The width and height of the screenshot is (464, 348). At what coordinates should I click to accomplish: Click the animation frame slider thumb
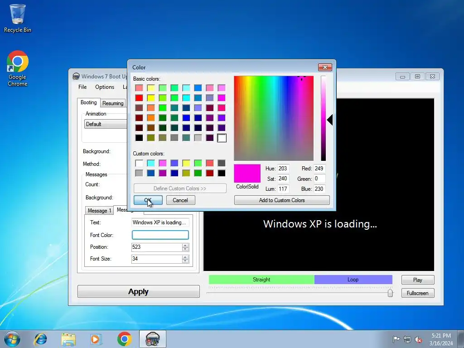tap(390, 293)
